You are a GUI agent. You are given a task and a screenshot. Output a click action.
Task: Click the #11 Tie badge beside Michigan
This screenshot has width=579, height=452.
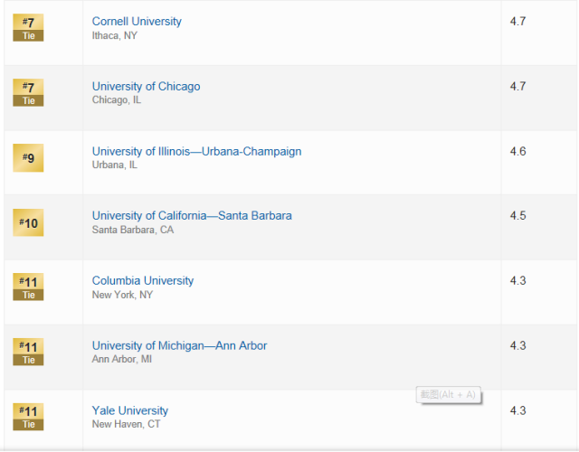point(28,352)
